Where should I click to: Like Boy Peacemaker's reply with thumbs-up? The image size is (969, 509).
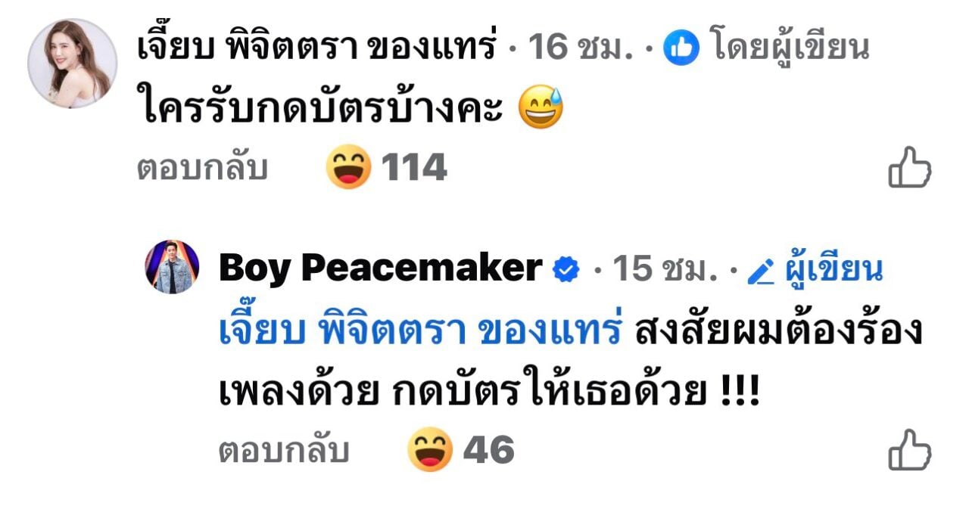[x=909, y=449]
